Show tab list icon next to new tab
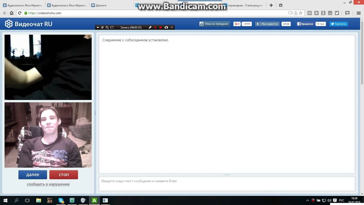Viewport: 364px width, 205px height. (281, 5)
